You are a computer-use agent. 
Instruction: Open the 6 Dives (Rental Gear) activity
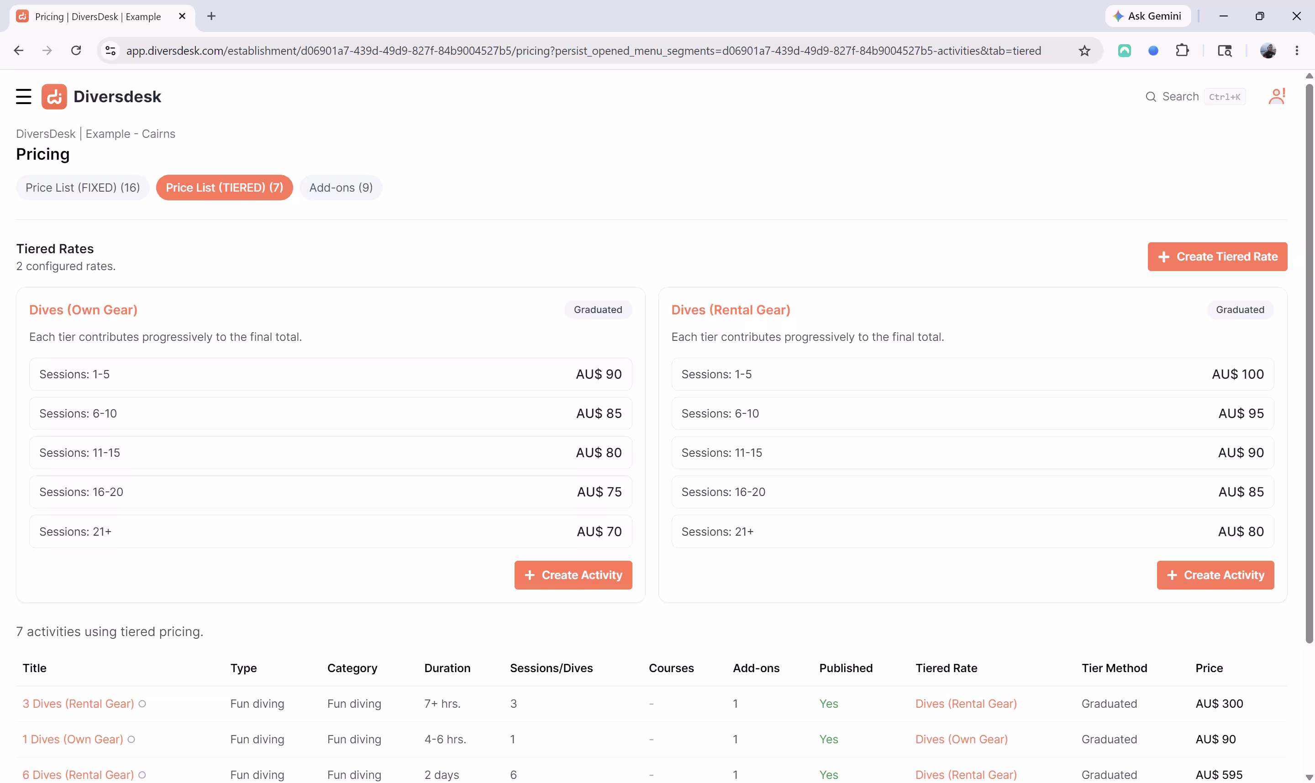click(78, 775)
